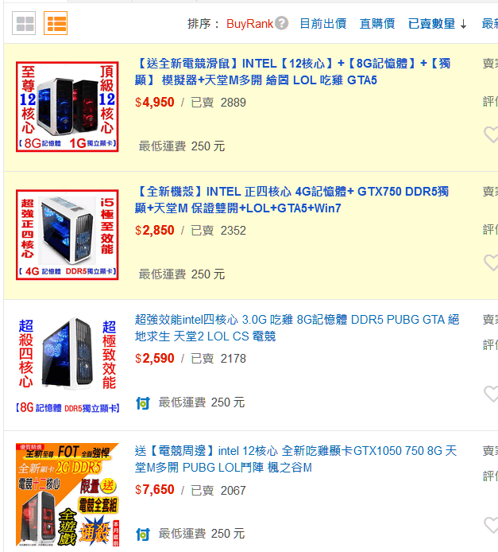Open the 超強正四核心 i5 product thumbnail
The width and height of the screenshot is (498, 552).
[x=68, y=235]
